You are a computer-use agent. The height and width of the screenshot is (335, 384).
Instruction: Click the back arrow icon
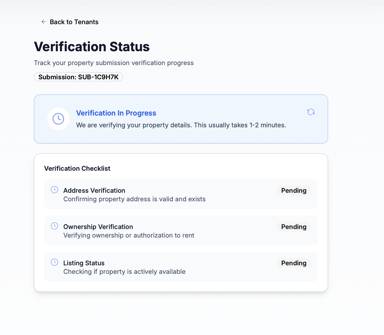(44, 22)
